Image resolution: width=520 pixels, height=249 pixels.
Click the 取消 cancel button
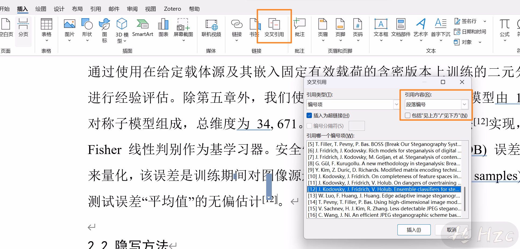tap(452, 230)
